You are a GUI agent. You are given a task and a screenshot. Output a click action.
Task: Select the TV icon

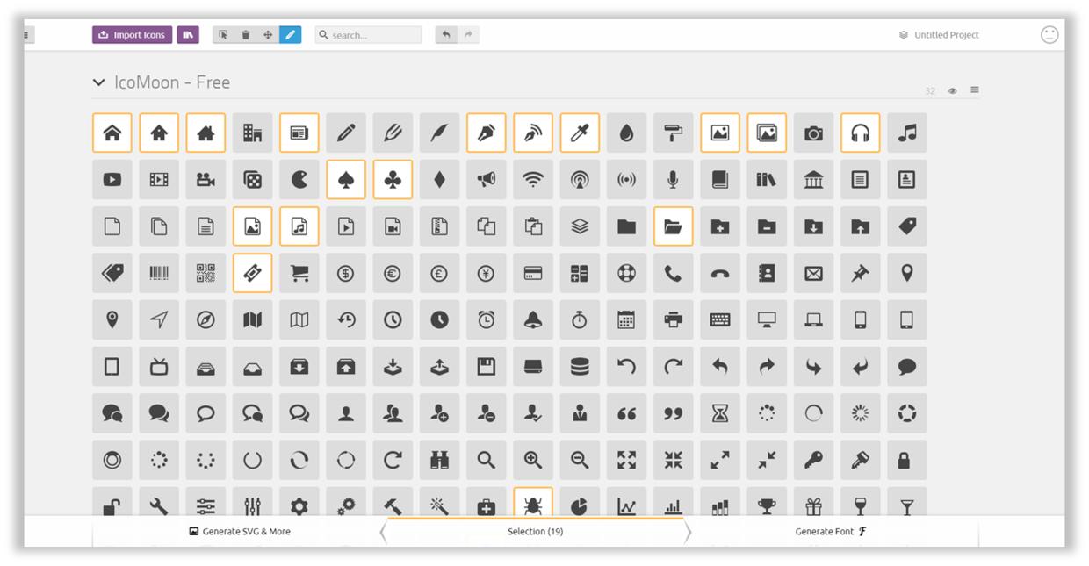point(159,367)
